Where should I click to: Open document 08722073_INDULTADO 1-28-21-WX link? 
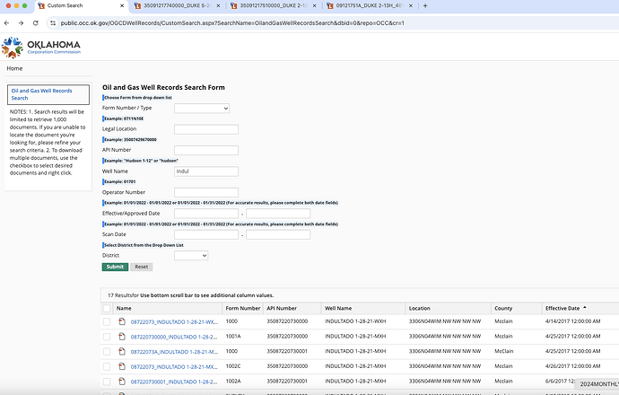tap(174, 322)
